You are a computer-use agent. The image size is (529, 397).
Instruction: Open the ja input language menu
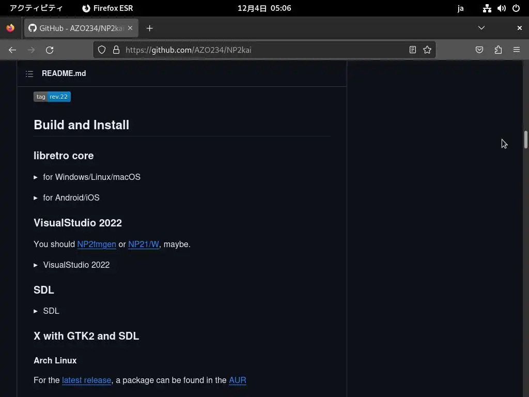point(460,8)
